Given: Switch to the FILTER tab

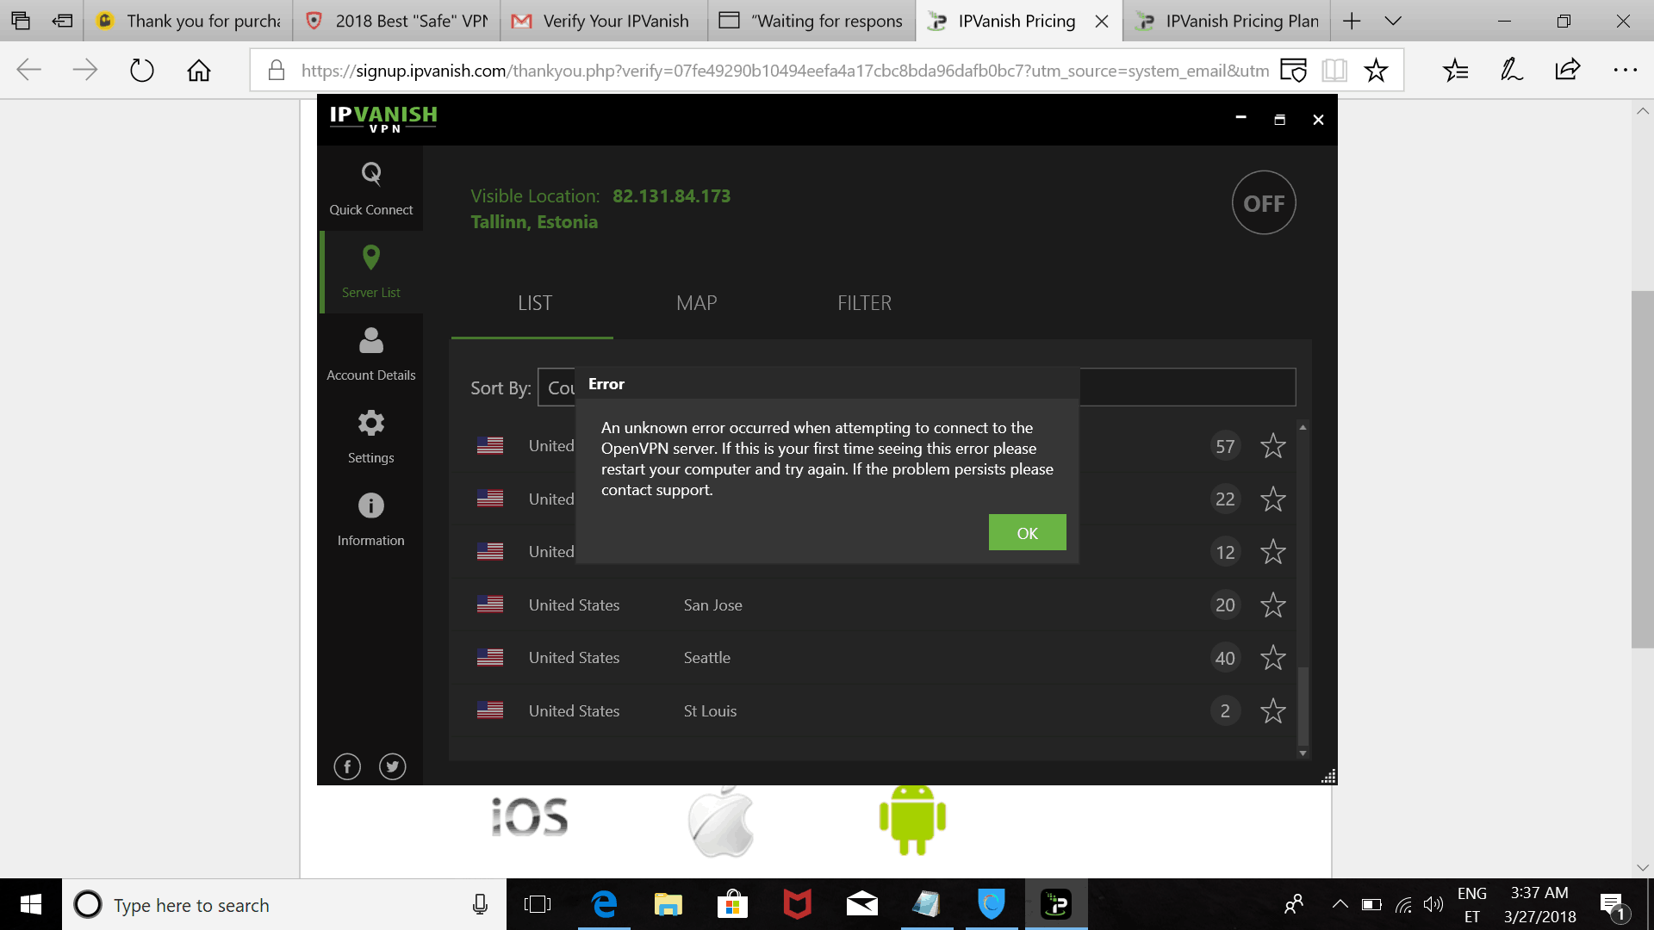Looking at the screenshot, I should point(865,302).
